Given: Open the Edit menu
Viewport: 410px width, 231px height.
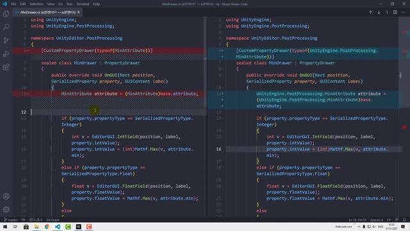Looking at the screenshot, I should point(23,4).
